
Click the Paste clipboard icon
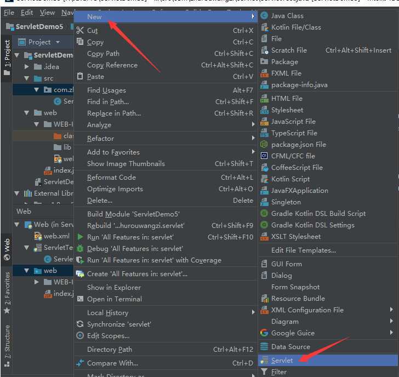[80, 76]
